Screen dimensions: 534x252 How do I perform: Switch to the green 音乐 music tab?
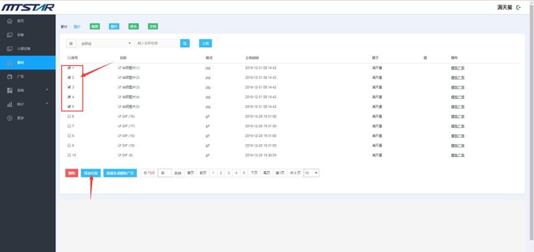pyautogui.click(x=133, y=27)
